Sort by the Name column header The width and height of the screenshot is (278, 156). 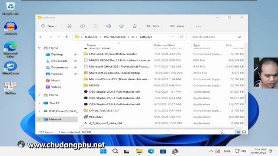coord(91,45)
